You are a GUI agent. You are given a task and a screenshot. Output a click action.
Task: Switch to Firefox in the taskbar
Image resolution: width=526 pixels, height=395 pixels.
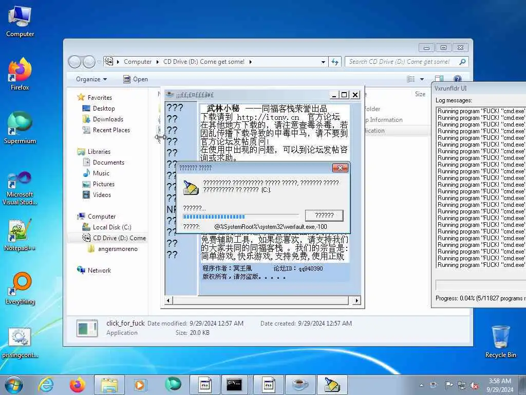(x=78, y=385)
